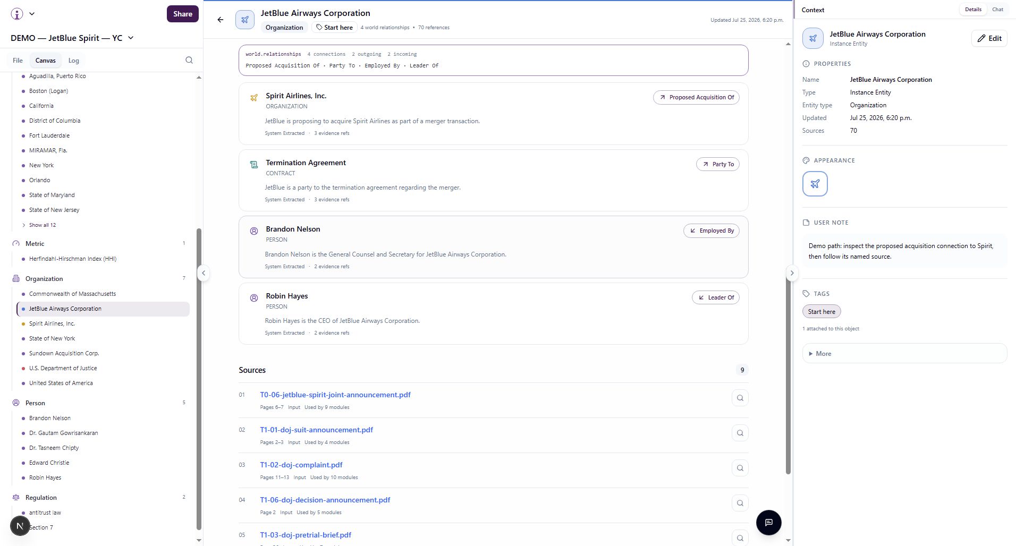Click the Organization type chip in header
This screenshot has height=546, width=1016.
284,28
